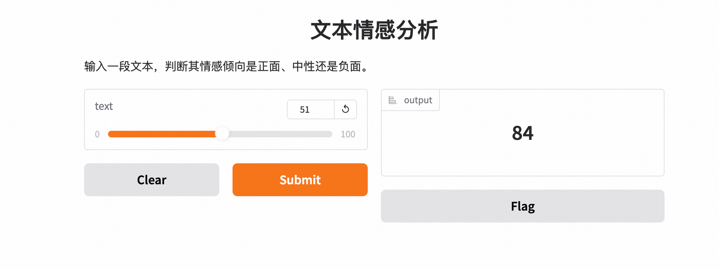The height and width of the screenshot is (269, 719).
Task: Click the 正面 word in the description
Action: 269,66
